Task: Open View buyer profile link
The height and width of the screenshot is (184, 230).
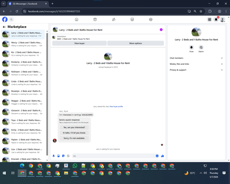Action: click(x=116, y=106)
